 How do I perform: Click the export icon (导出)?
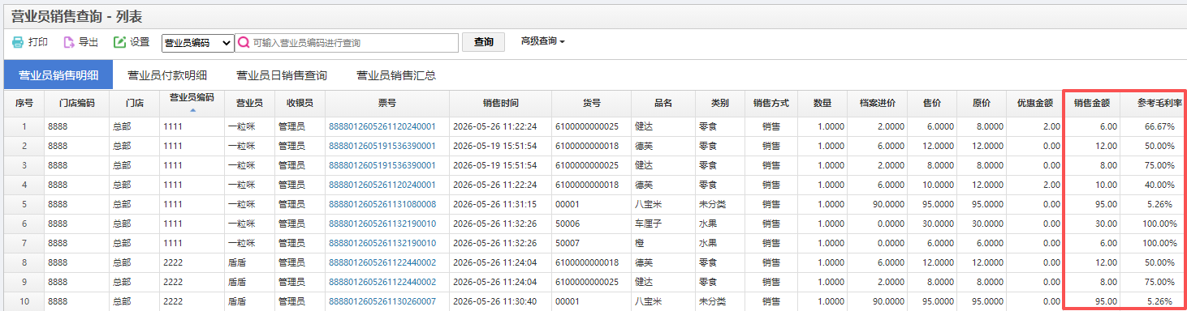(69, 42)
